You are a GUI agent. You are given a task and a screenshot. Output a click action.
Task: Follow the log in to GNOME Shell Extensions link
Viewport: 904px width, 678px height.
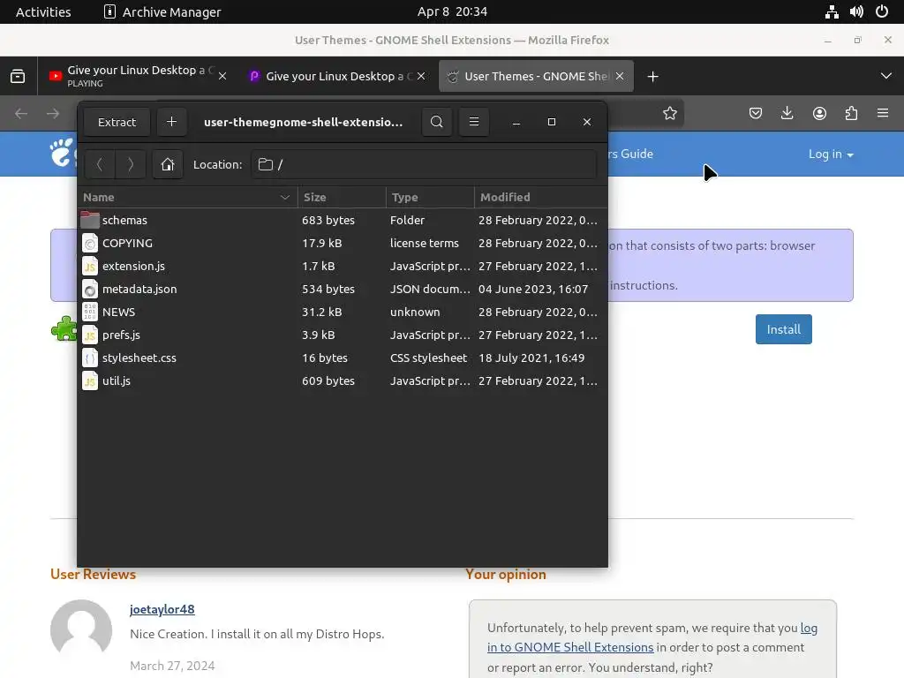pyautogui.click(x=652, y=637)
